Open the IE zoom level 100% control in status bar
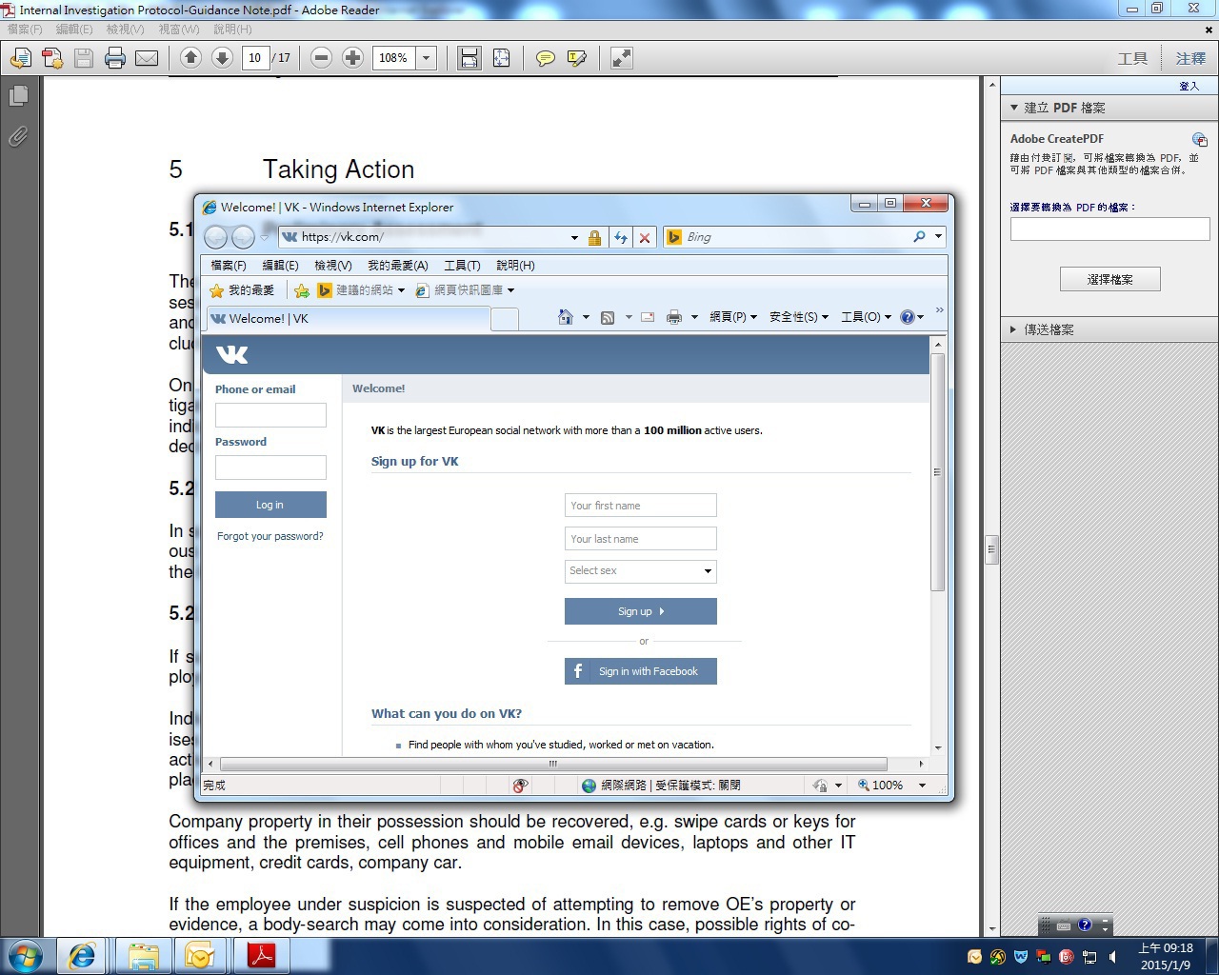1219x975 pixels. (x=891, y=786)
